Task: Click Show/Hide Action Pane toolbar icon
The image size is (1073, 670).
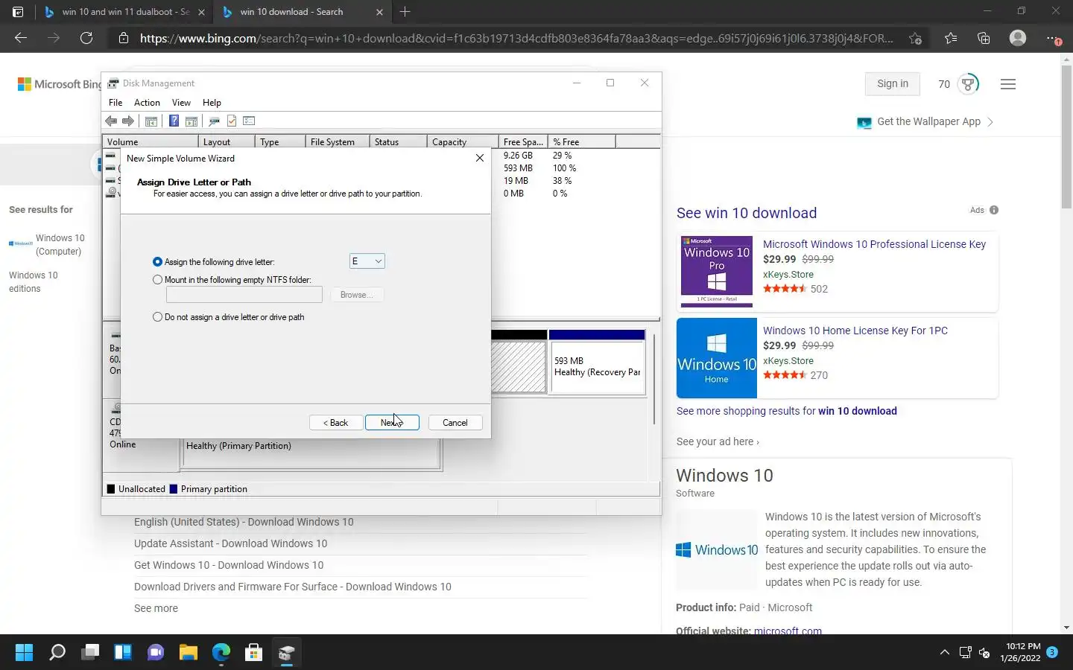Action: [x=192, y=121]
